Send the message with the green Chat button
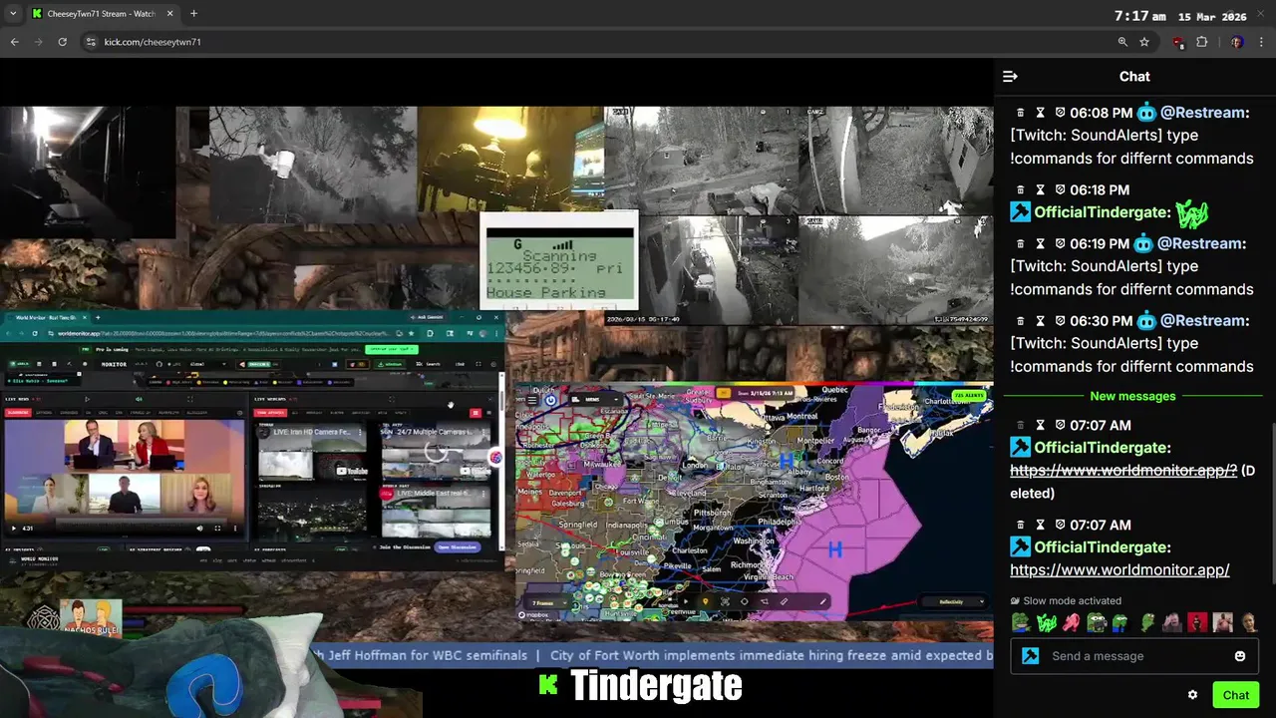This screenshot has width=1276, height=718. (x=1236, y=695)
